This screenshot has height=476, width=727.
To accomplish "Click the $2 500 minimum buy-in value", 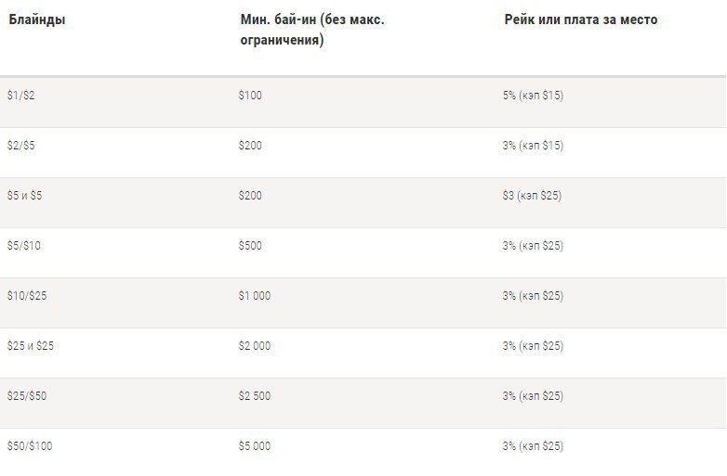I will [x=255, y=396].
